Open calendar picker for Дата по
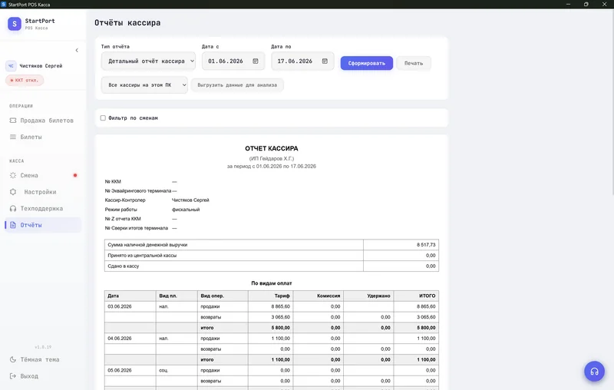The width and height of the screenshot is (614, 390). [325, 61]
